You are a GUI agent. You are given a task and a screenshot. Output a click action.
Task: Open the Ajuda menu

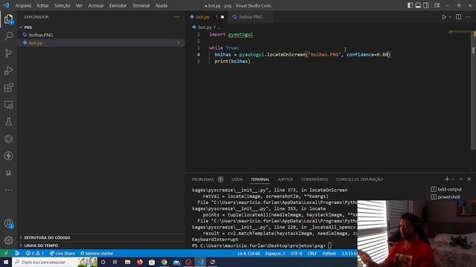[x=161, y=5]
